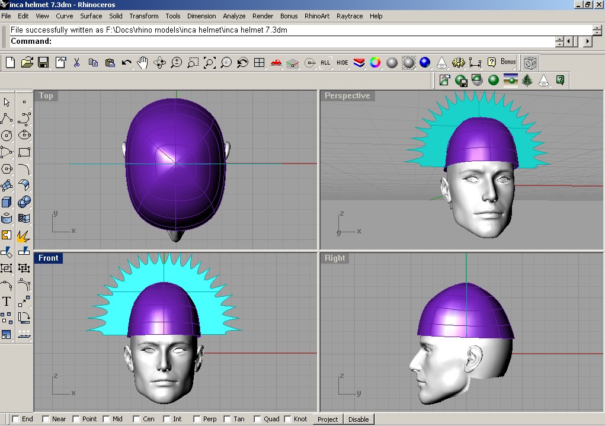Click the Perspective viewport title label

pos(347,96)
